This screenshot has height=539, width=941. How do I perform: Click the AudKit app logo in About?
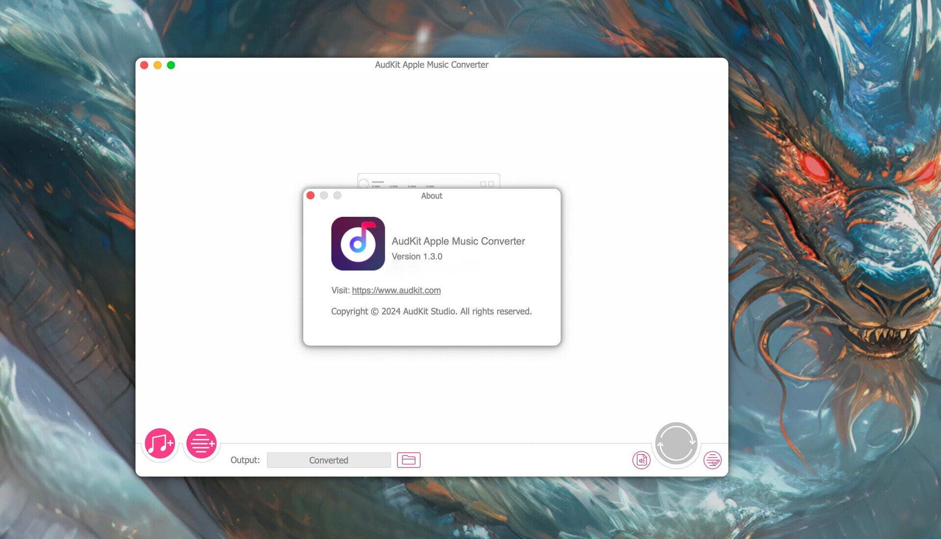coord(358,244)
